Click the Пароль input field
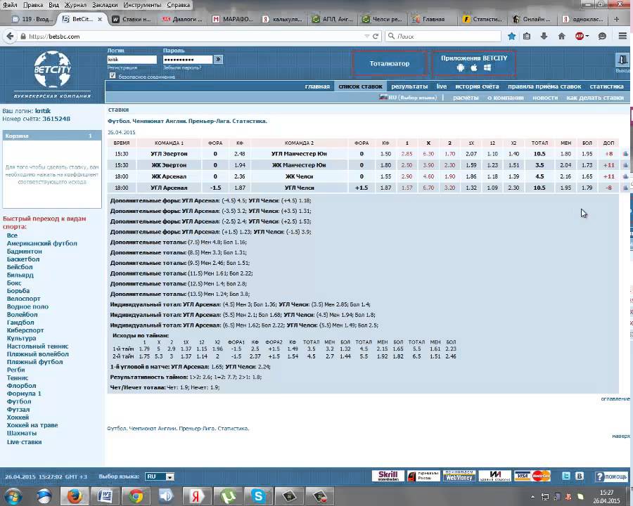This screenshot has width=633, height=506. [188, 59]
